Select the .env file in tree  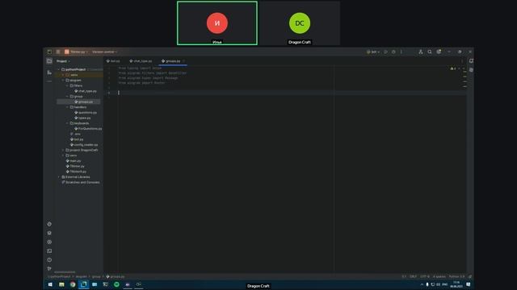coord(75,135)
